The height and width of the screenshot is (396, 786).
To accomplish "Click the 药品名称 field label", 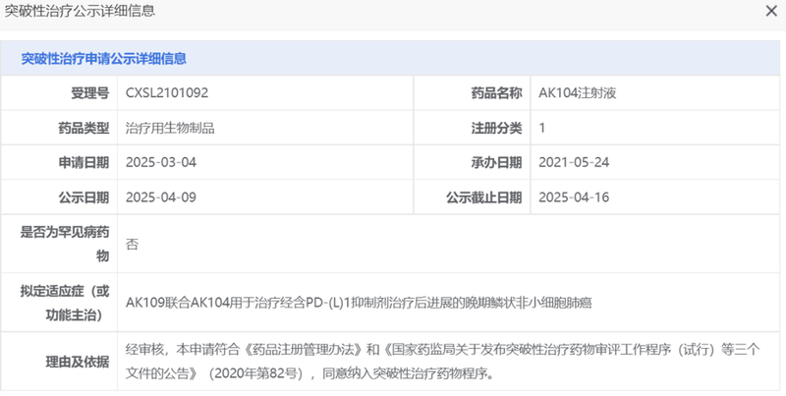I will tap(496, 93).
